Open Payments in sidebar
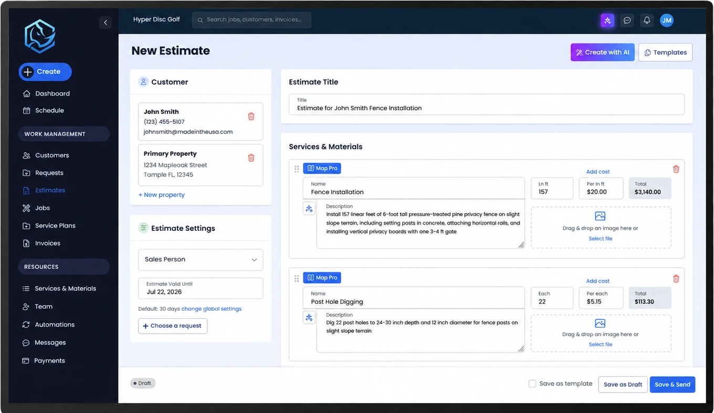 pos(49,361)
